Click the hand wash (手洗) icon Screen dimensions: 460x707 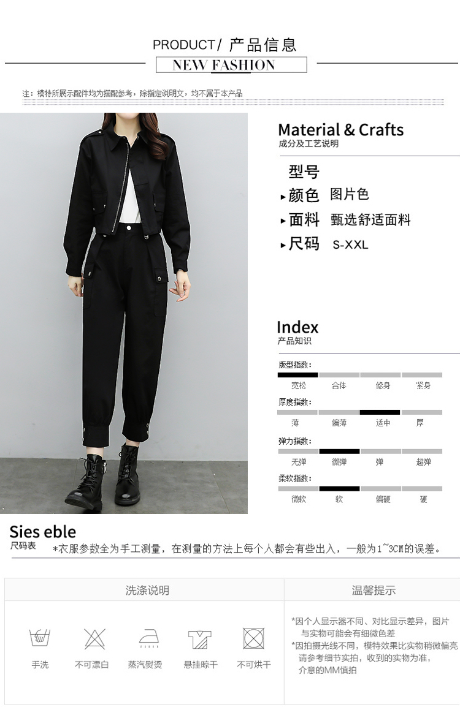click(x=40, y=638)
